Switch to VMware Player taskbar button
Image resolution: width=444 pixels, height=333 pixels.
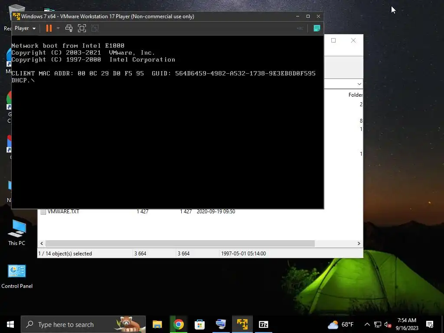[242, 324]
